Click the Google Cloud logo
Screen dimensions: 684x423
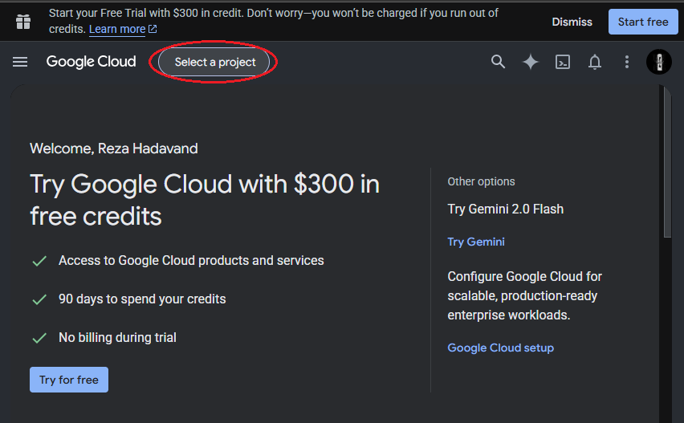point(92,62)
